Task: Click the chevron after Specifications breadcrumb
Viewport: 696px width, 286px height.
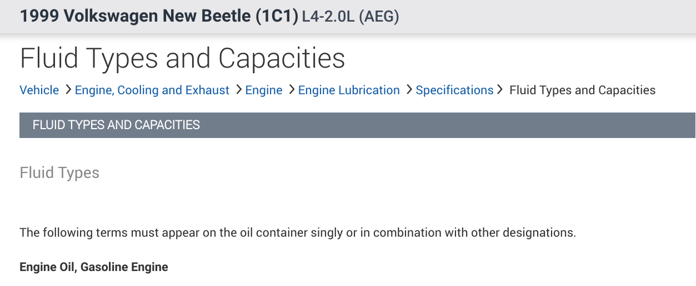Action: coord(500,89)
